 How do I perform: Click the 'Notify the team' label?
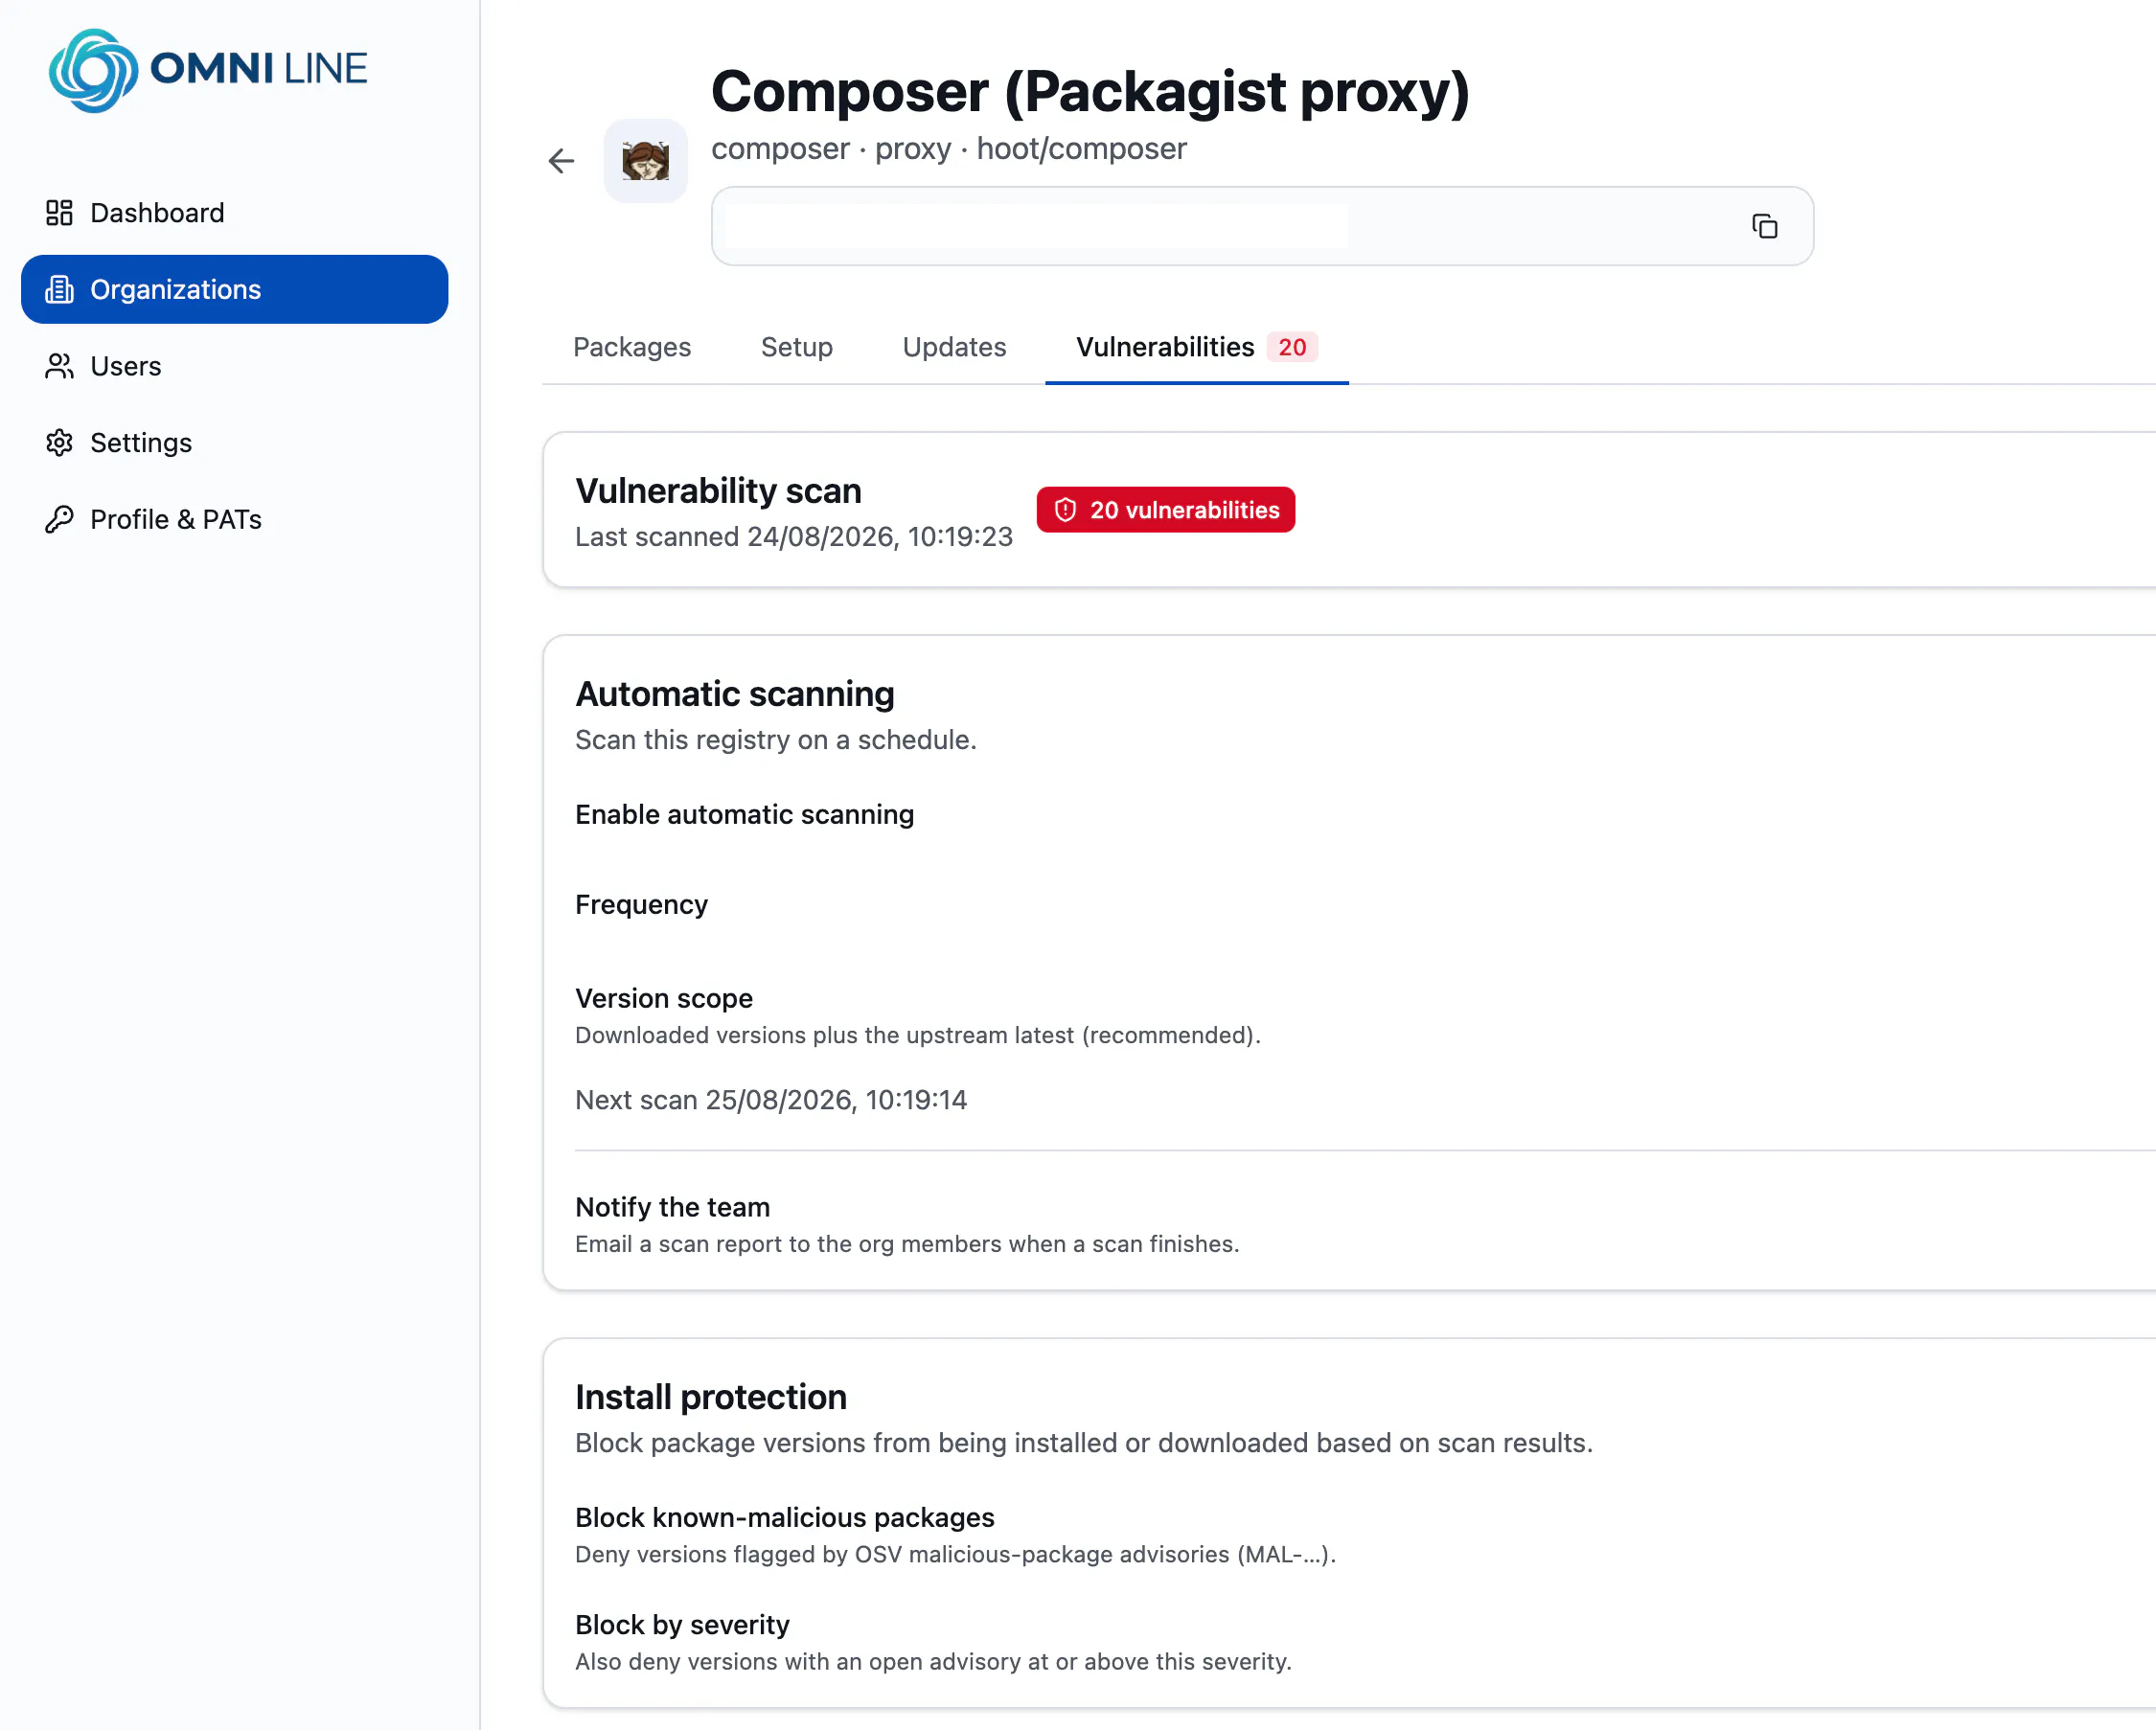[x=673, y=1208]
